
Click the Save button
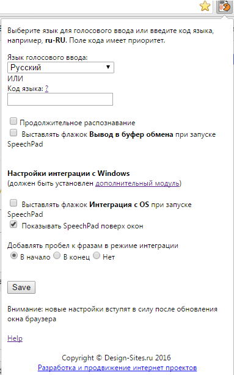(x=21, y=287)
